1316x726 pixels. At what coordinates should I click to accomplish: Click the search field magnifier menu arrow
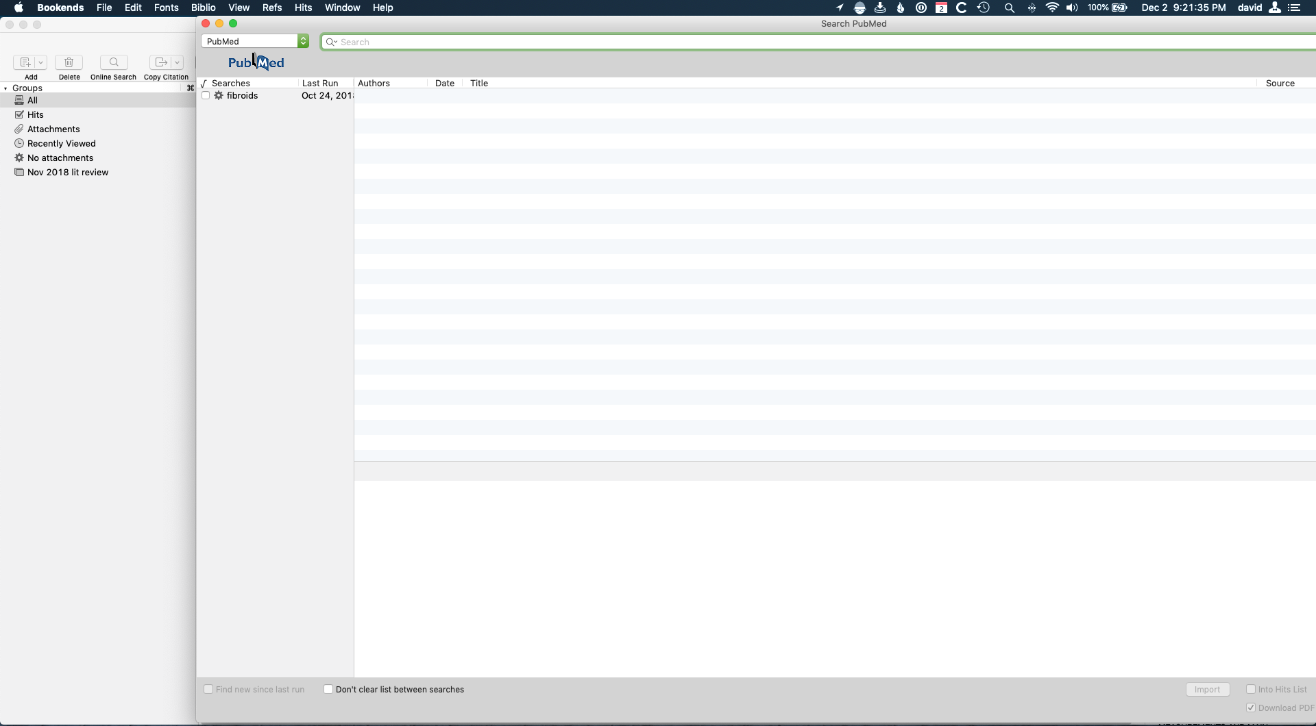point(332,42)
